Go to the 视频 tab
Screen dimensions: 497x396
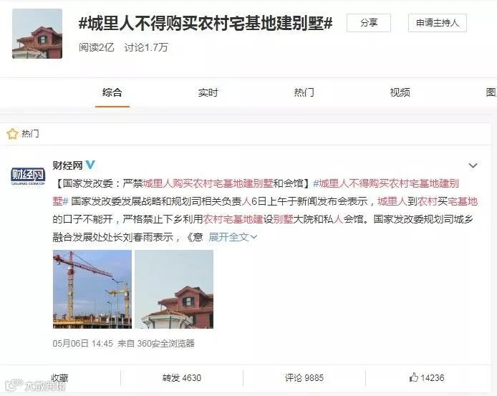[x=400, y=92]
